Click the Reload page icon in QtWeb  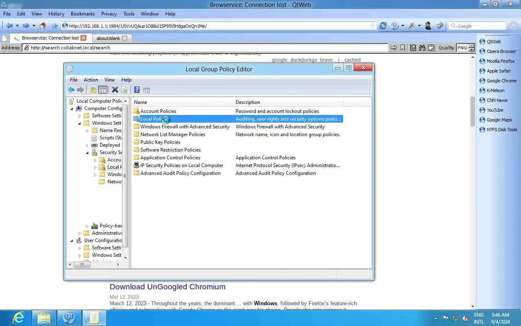pyautogui.click(x=383, y=26)
